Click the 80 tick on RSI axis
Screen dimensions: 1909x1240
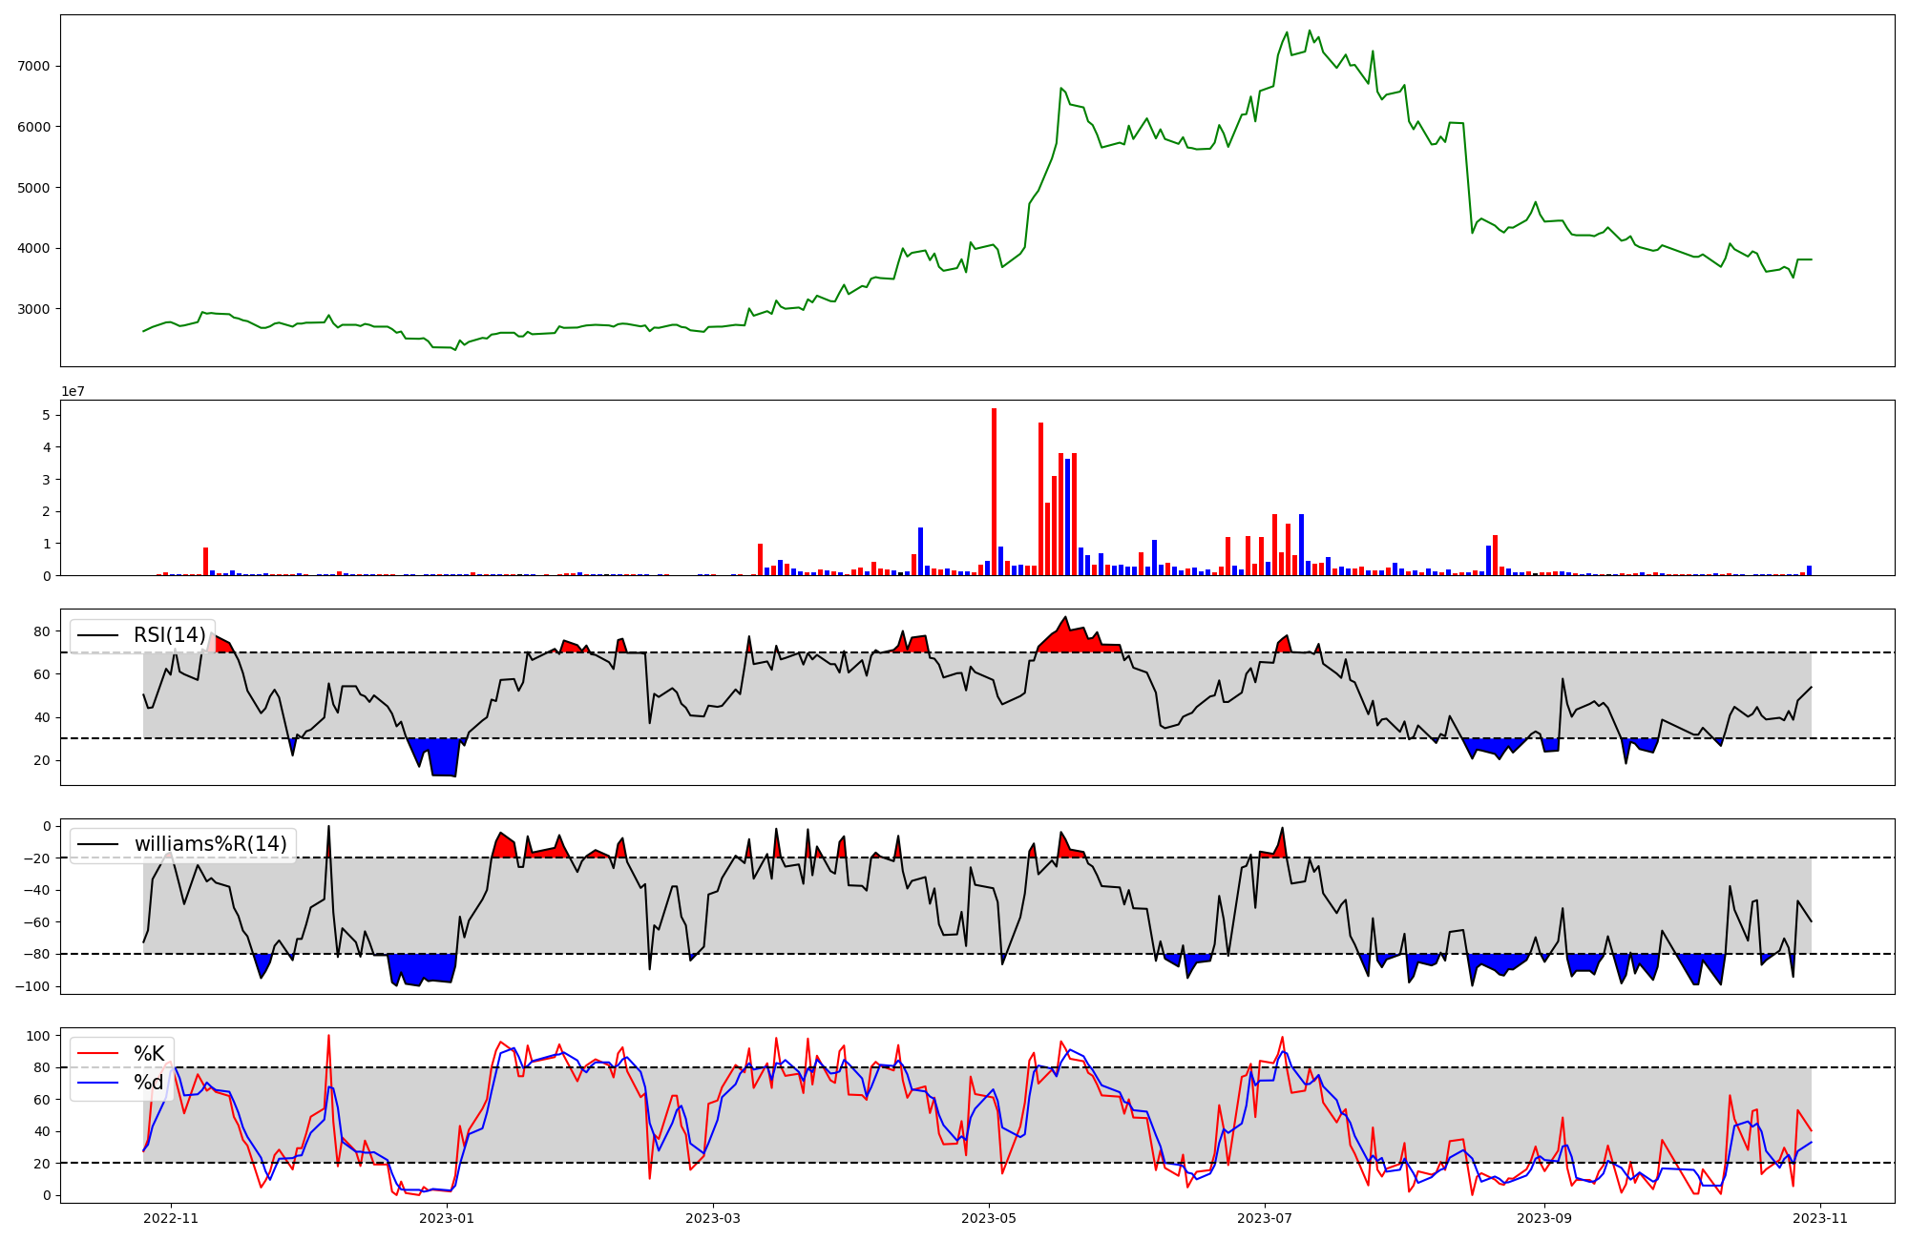pos(42,631)
